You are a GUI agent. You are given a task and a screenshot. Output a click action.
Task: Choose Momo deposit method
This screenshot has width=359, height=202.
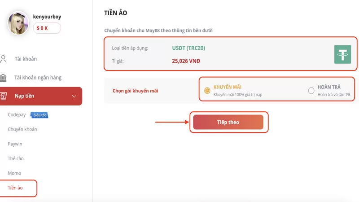[x=14, y=173]
